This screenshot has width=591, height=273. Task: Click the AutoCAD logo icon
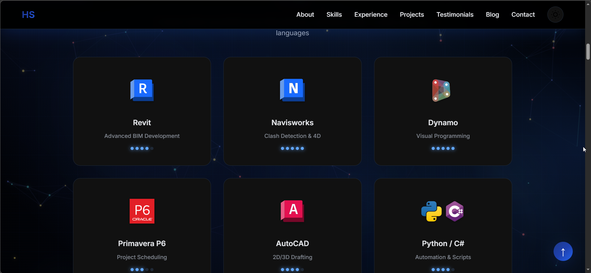(292, 211)
